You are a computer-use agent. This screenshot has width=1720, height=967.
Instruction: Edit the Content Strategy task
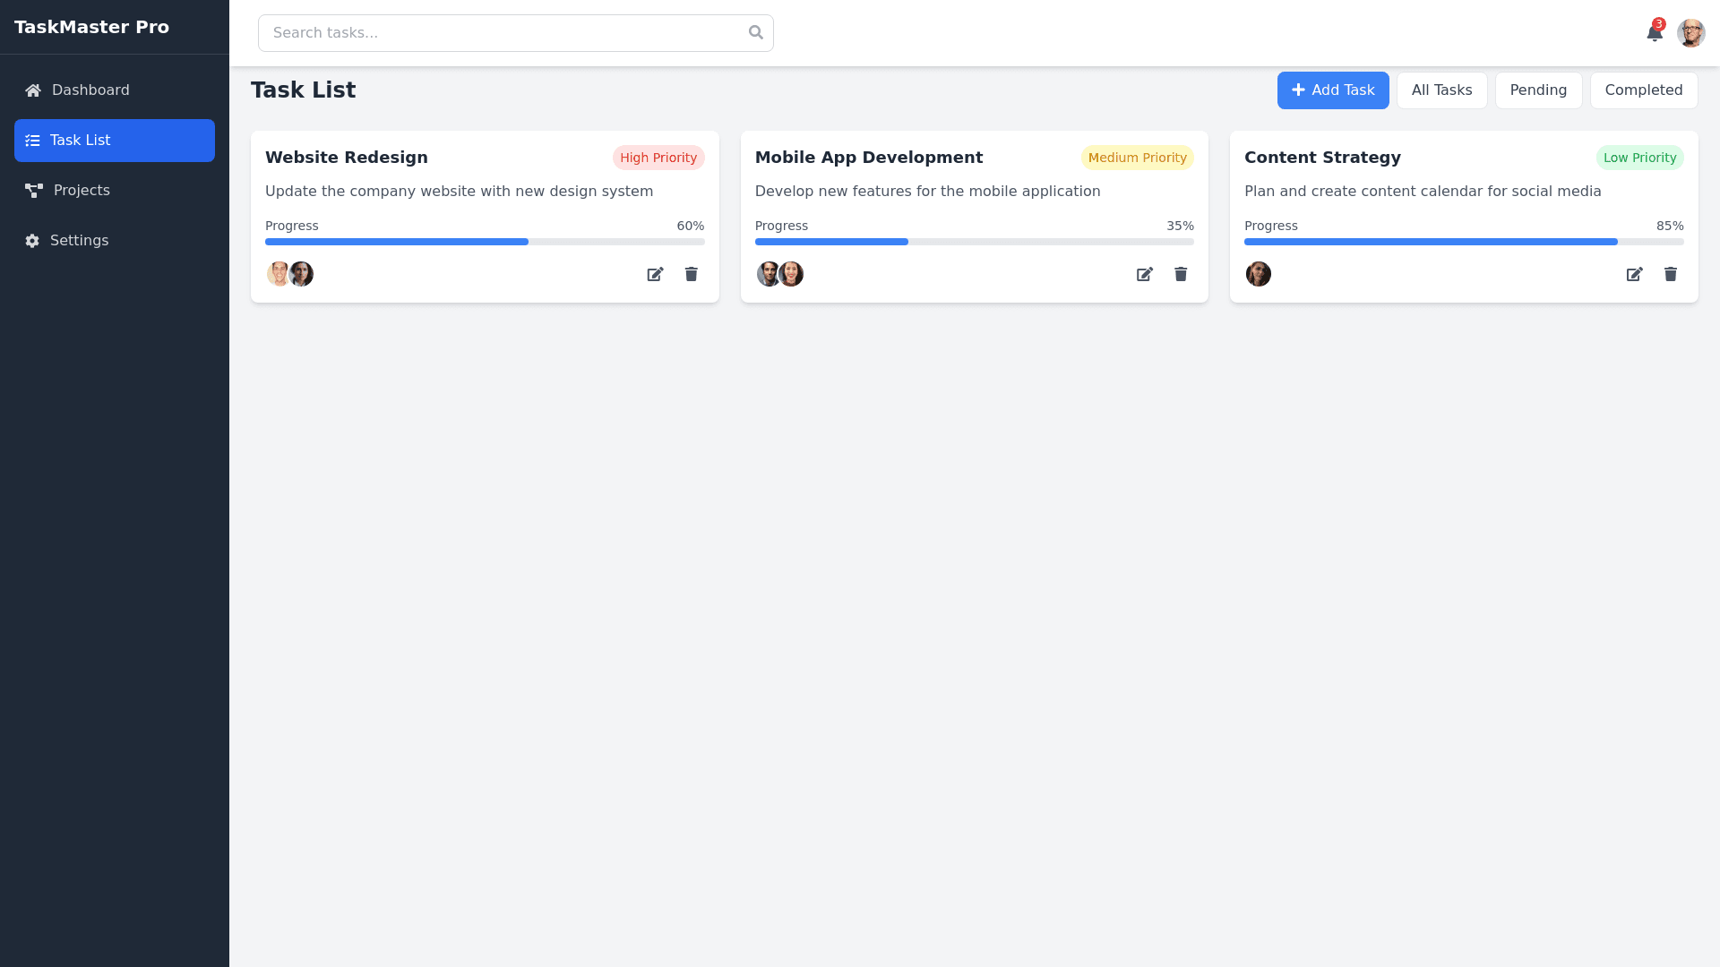pos(1634,274)
